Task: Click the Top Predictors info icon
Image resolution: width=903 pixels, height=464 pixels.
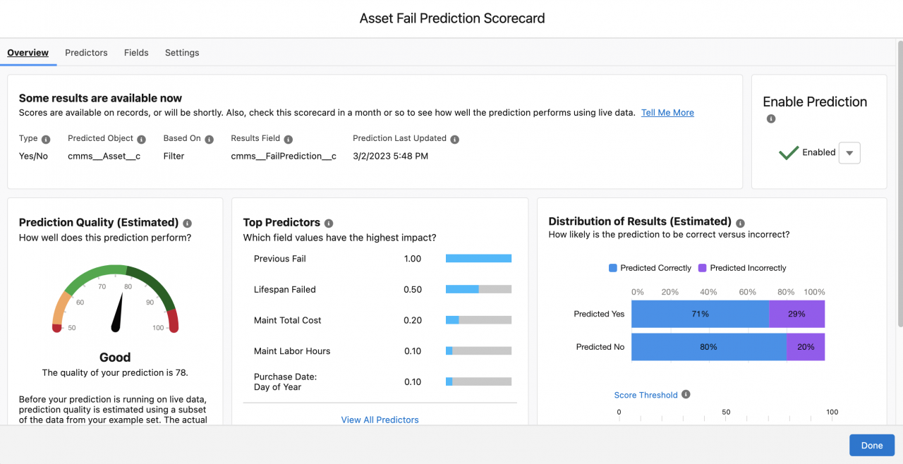Action: tap(329, 223)
